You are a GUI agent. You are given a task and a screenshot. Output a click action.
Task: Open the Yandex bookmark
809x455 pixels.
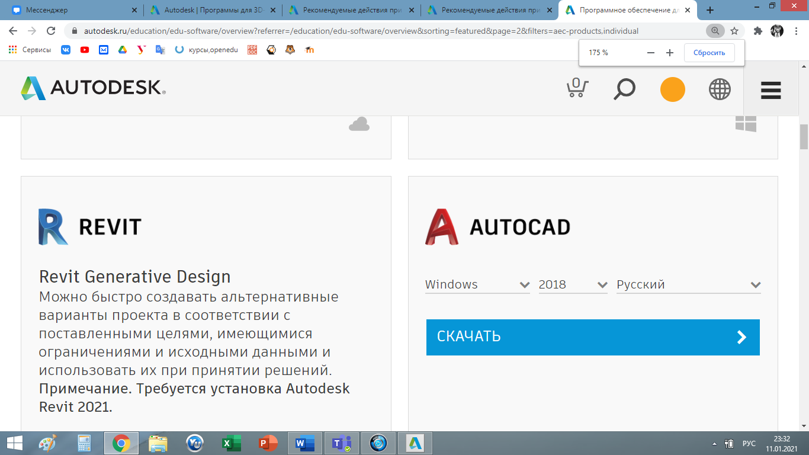coord(141,50)
